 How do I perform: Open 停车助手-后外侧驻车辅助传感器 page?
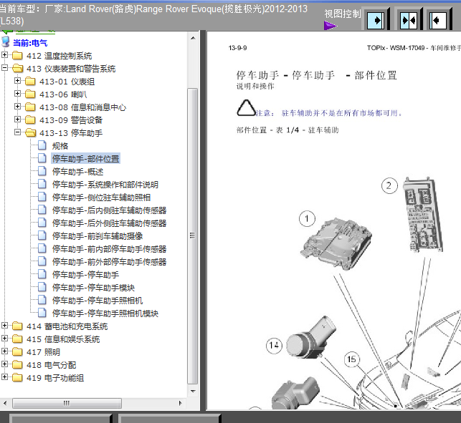(109, 223)
